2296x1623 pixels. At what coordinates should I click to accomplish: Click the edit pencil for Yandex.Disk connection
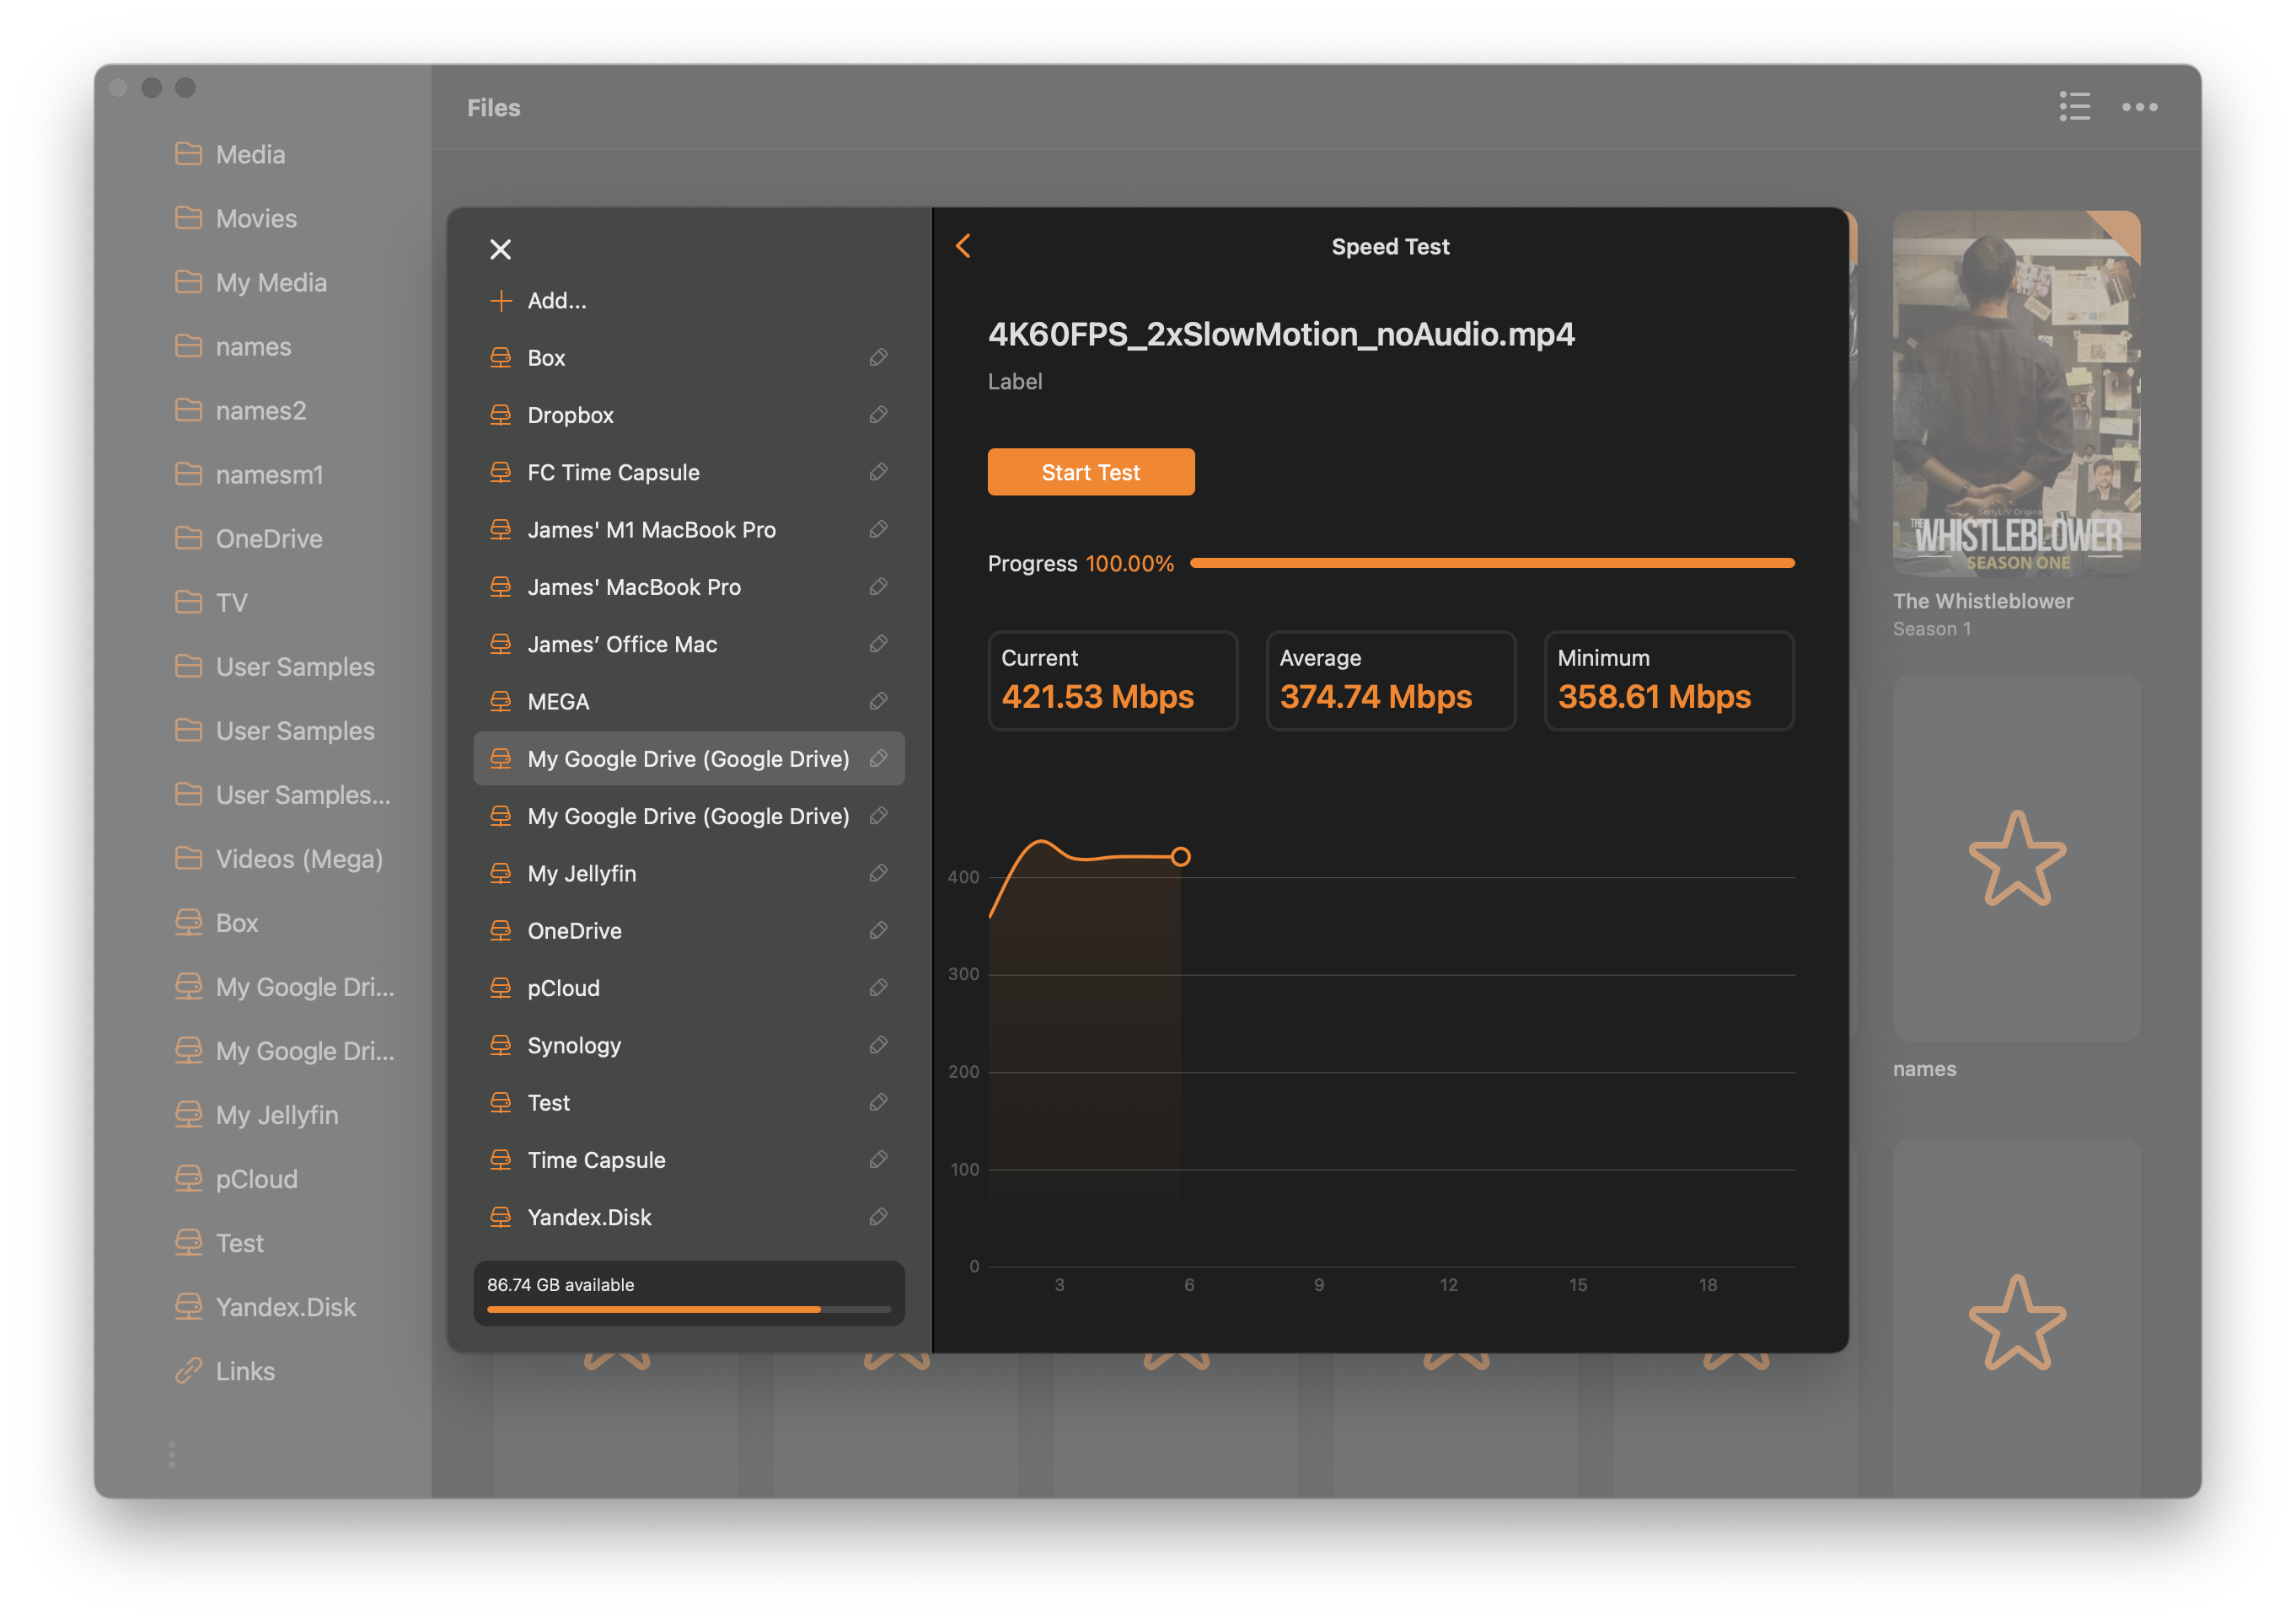coord(878,1217)
